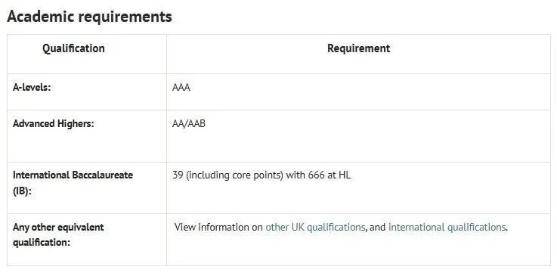This screenshot has width=557, height=276.
Task: Select the Qualification column header
Action: pos(73,48)
